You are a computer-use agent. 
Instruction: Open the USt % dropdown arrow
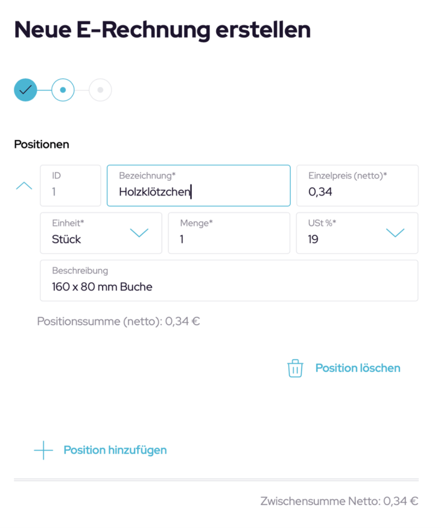pyautogui.click(x=395, y=233)
